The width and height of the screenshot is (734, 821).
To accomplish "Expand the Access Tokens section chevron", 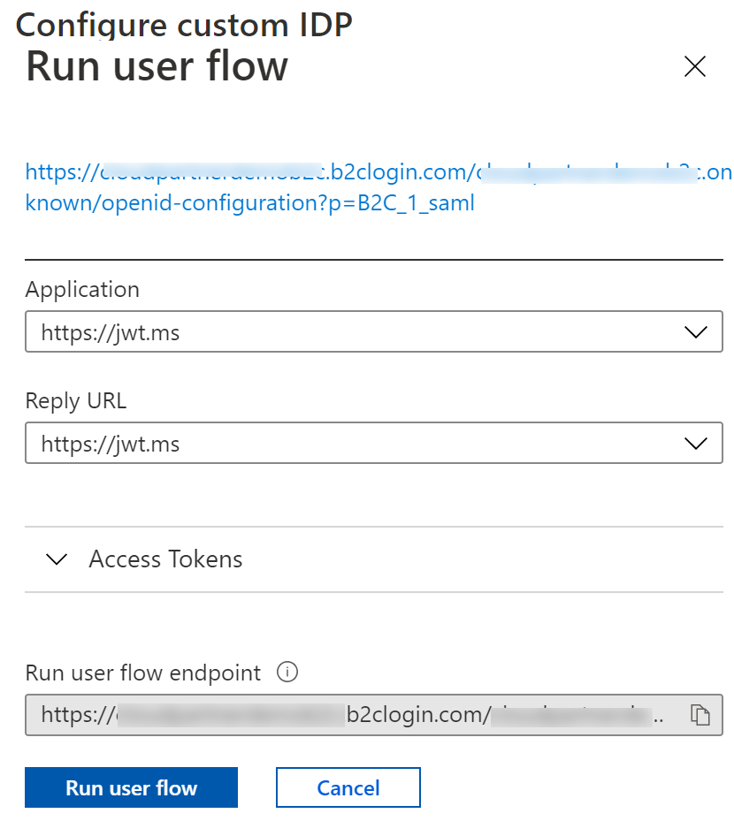I will (57, 559).
